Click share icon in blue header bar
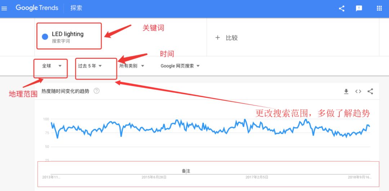Image resolution: width=389 pixels, height=191 pixels. pos(341,8)
